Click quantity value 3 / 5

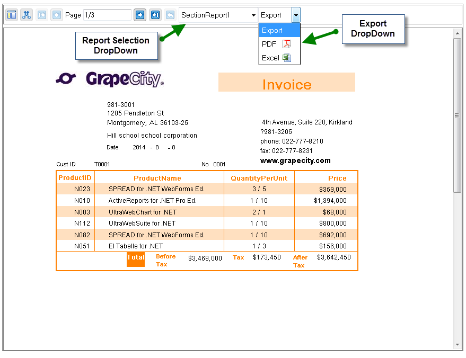click(259, 189)
